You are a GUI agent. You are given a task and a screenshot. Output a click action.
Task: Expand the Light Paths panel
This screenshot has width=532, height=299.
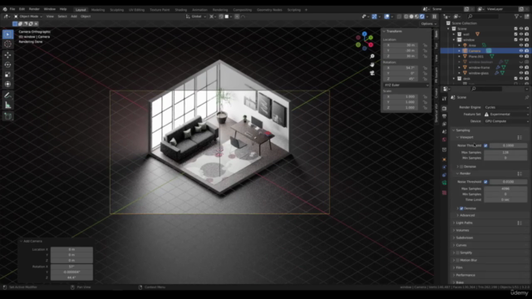click(x=464, y=223)
